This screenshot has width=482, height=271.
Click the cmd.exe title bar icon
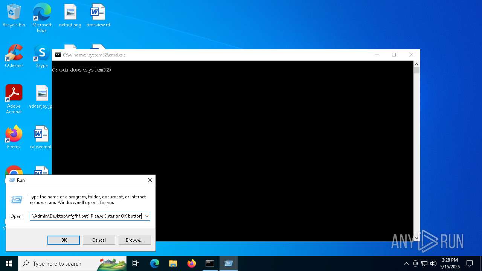(x=58, y=55)
